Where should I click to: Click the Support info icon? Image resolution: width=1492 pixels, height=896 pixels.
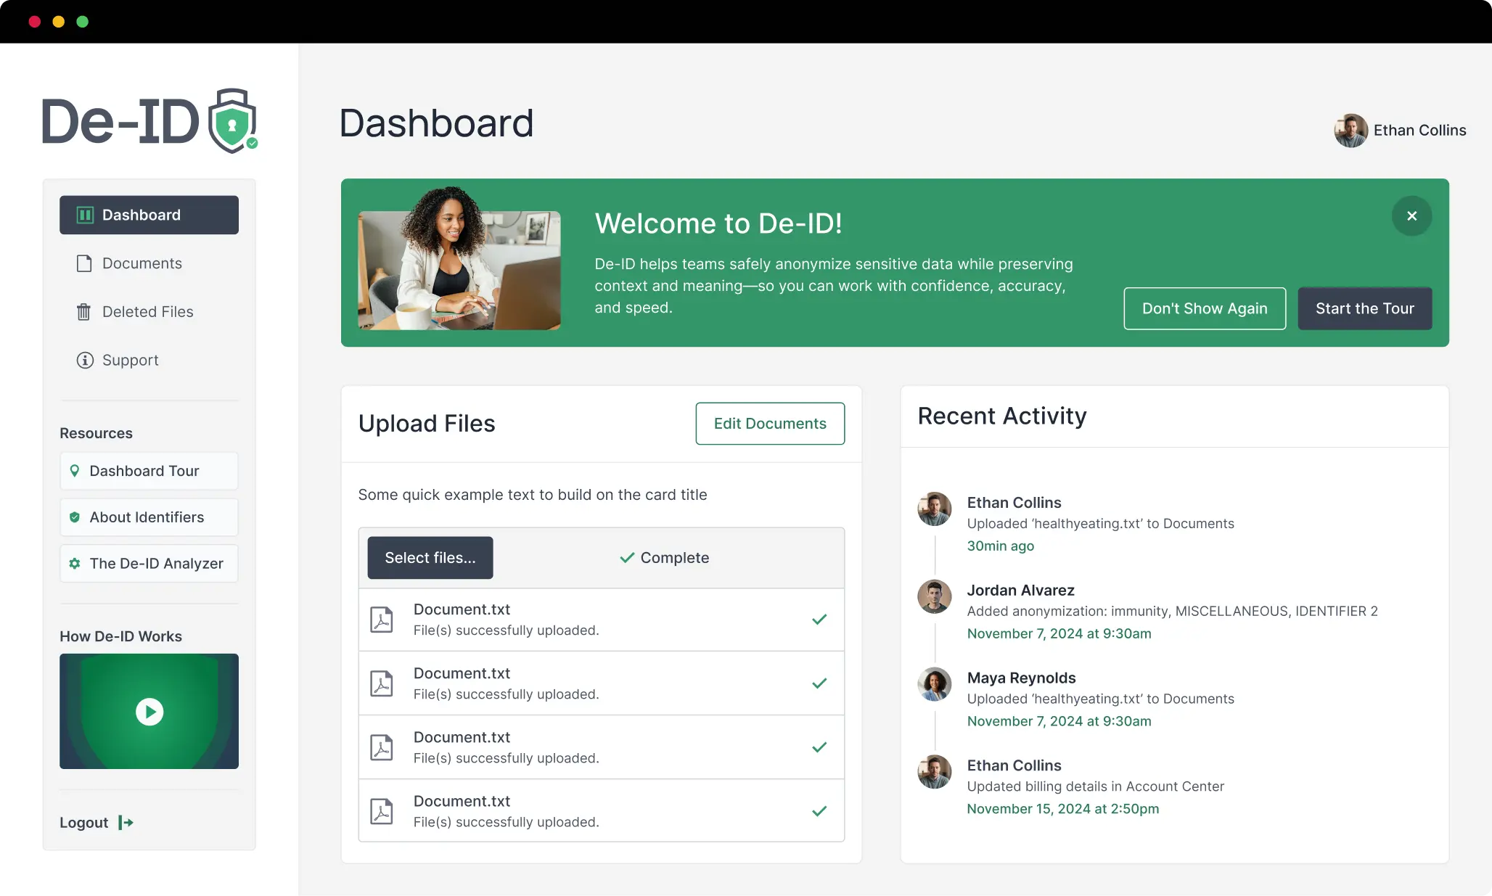click(x=84, y=360)
